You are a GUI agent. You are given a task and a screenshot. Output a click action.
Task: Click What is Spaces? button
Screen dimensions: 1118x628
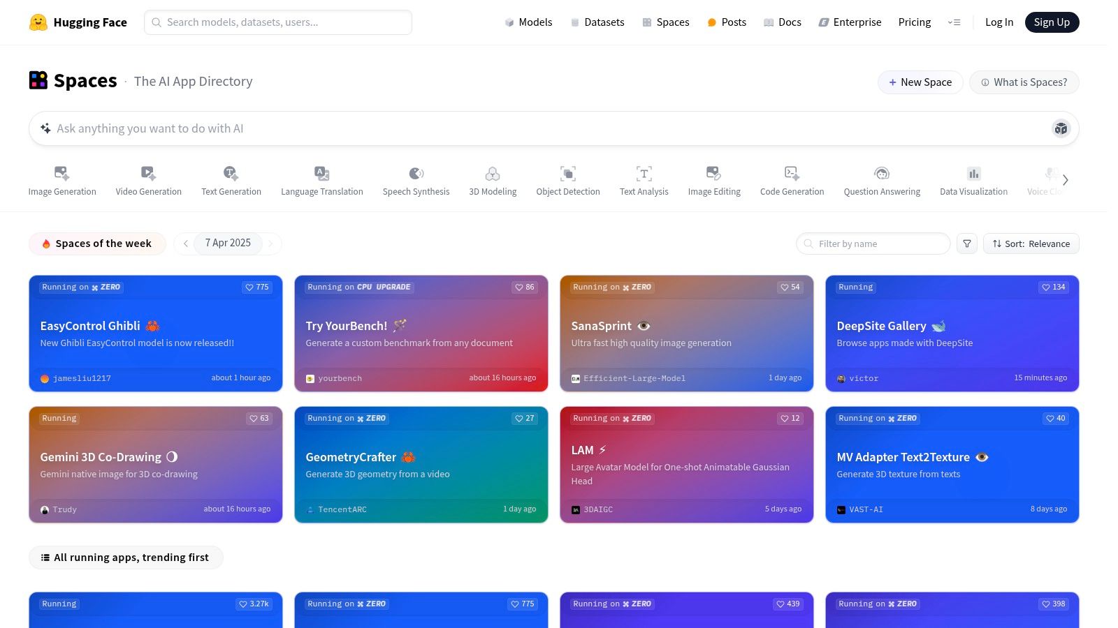coord(1024,82)
